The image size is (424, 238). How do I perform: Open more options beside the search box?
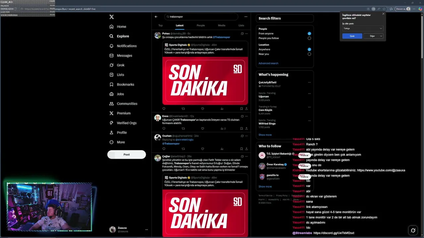tap(246, 17)
